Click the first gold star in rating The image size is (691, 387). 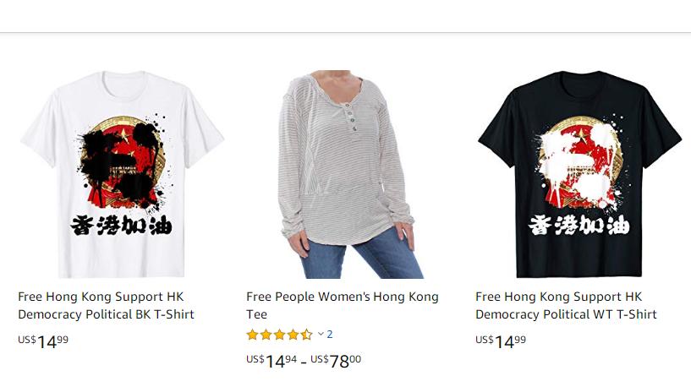point(253,335)
